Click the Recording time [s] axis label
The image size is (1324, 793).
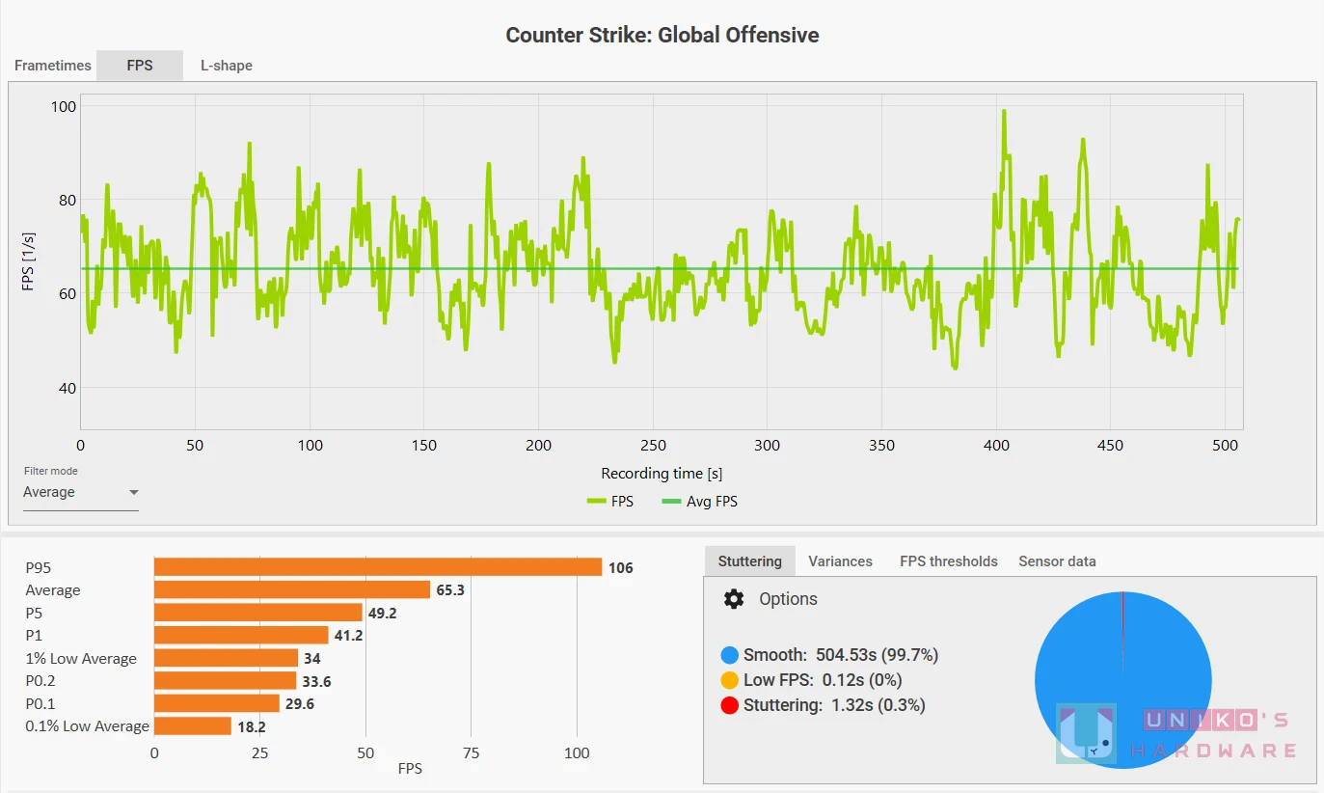[662, 474]
